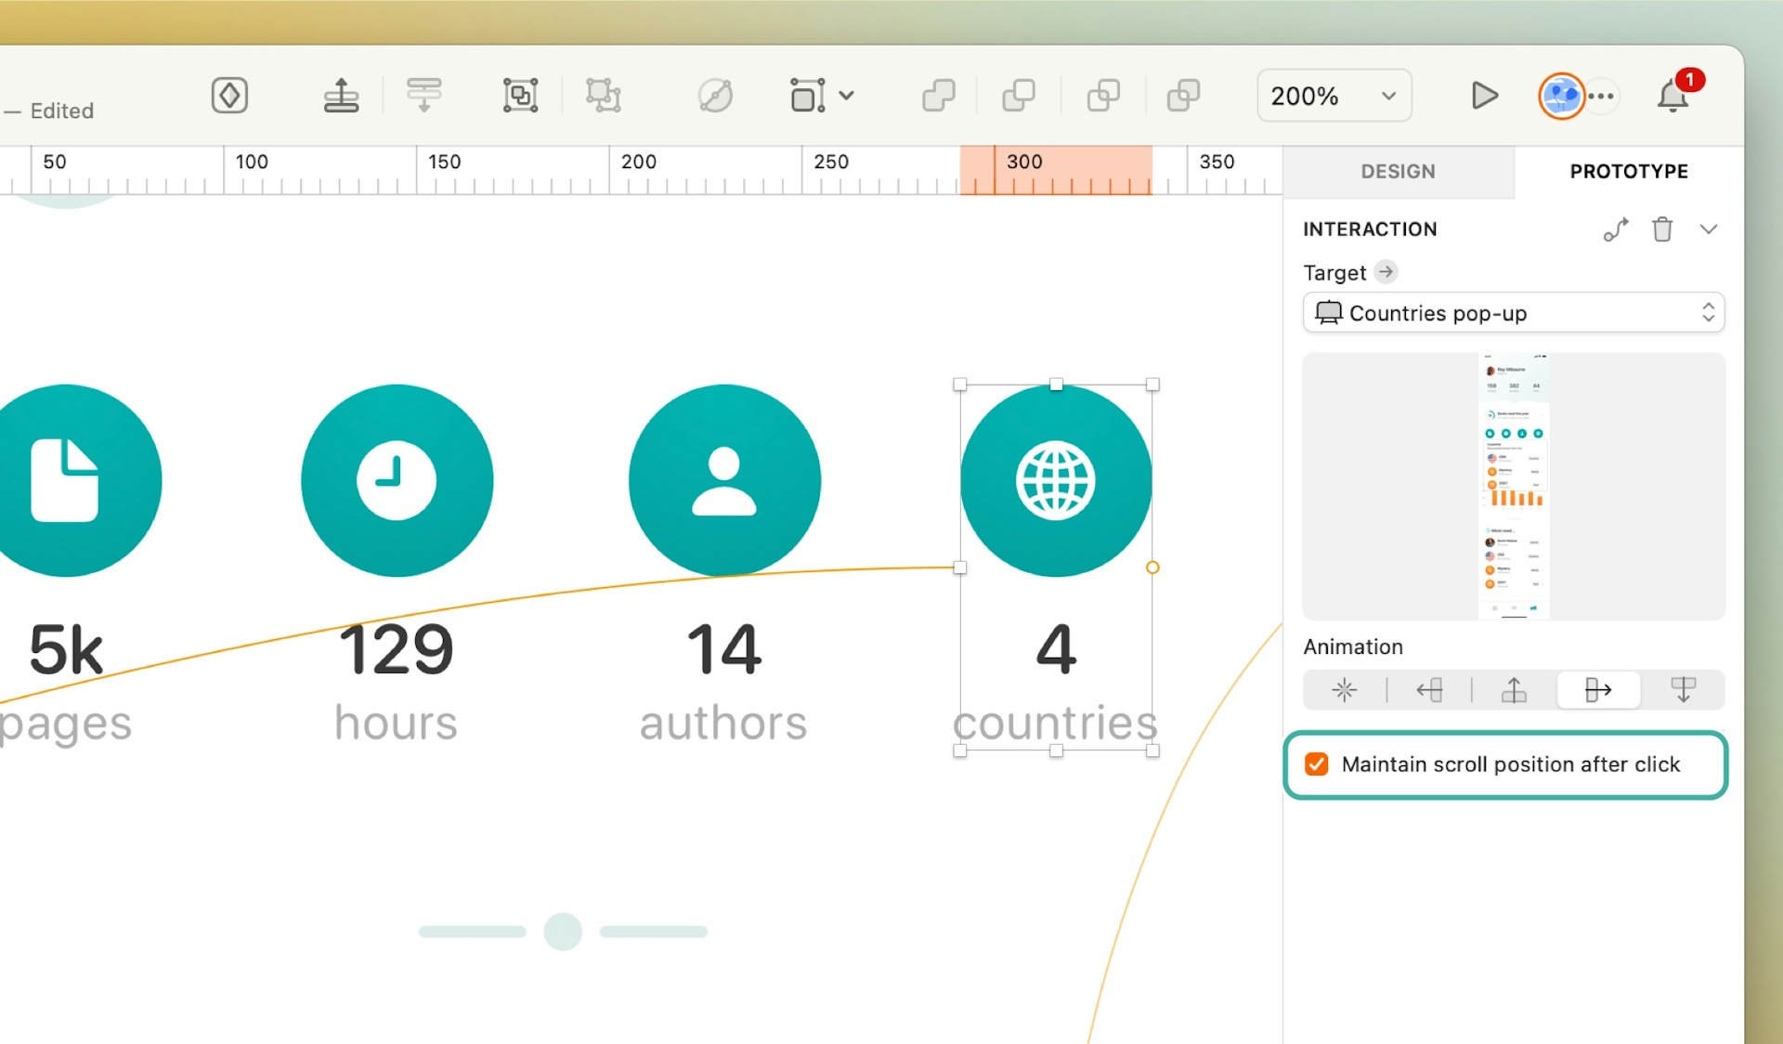Click the '14' authors number text
The image size is (1783, 1044).
pos(724,649)
